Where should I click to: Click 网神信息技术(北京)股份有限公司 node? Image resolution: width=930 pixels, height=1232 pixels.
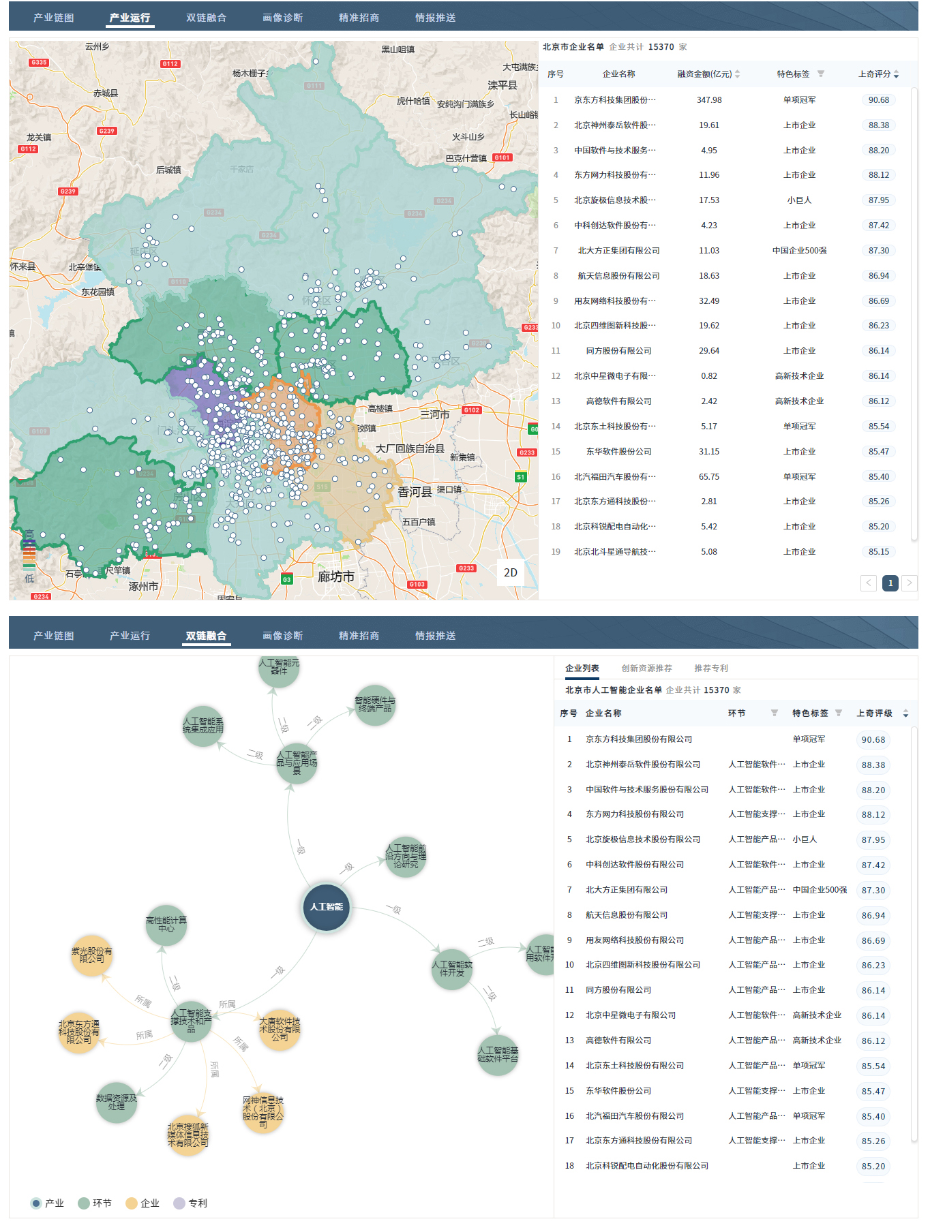coord(263,1113)
